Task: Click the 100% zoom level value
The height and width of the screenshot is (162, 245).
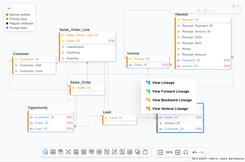Action: tap(169, 152)
